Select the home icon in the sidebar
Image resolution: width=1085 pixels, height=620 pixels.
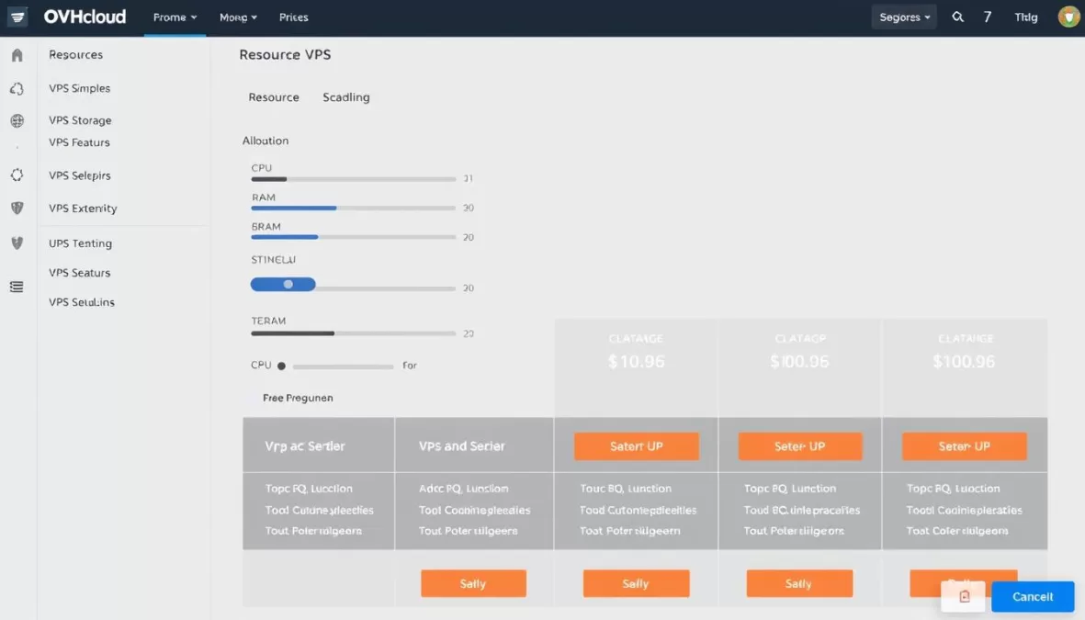pyautogui.click(x=16, y=55)
